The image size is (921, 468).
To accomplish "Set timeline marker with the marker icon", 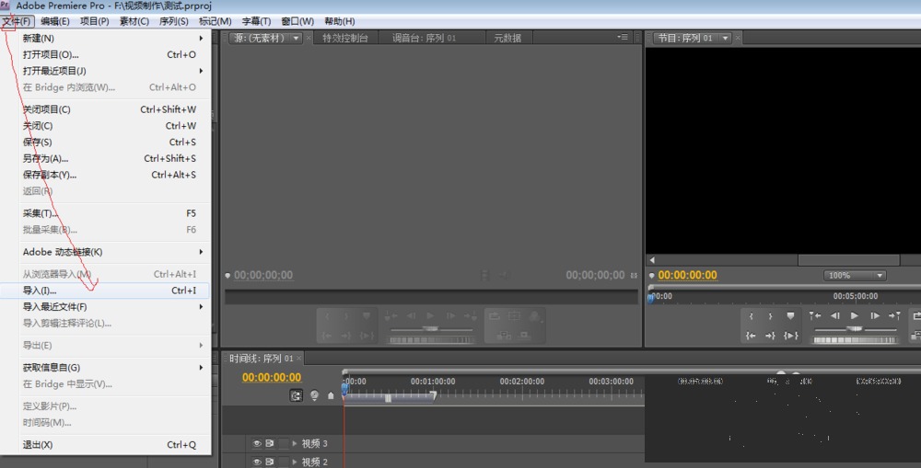I will point(331,395).
